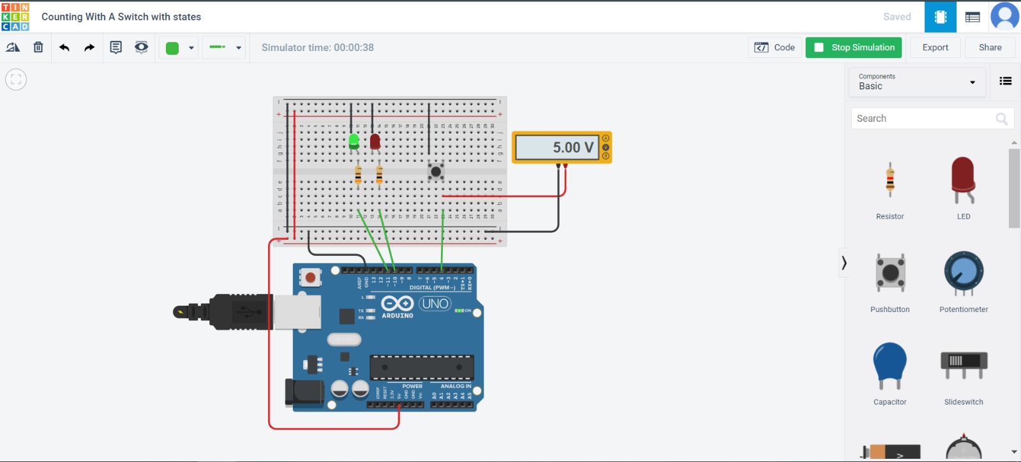Select the green wire type line
Viewport: 1021px width, 462px height.
pyautogui.click(x=218, y=47)
